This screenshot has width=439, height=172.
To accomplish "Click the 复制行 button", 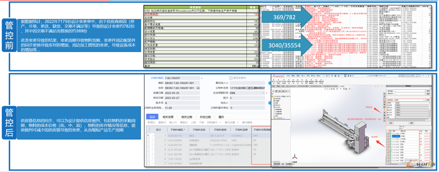I will click(x=184, y=122).
